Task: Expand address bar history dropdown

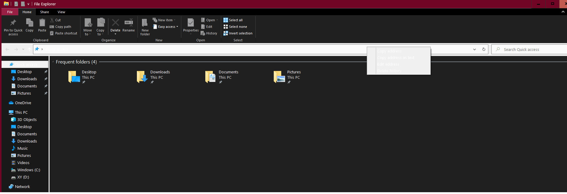Action: (475, 49)
